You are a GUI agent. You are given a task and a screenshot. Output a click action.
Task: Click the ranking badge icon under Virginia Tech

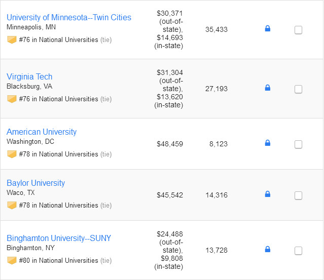tap(12, 99)
